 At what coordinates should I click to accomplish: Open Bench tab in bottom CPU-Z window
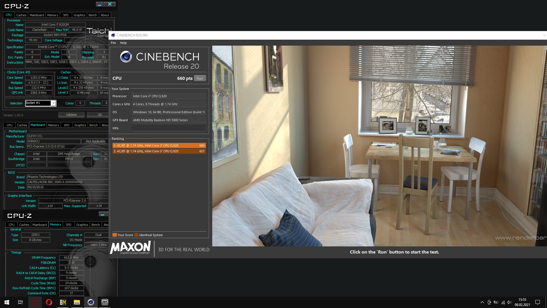[95, 225]
